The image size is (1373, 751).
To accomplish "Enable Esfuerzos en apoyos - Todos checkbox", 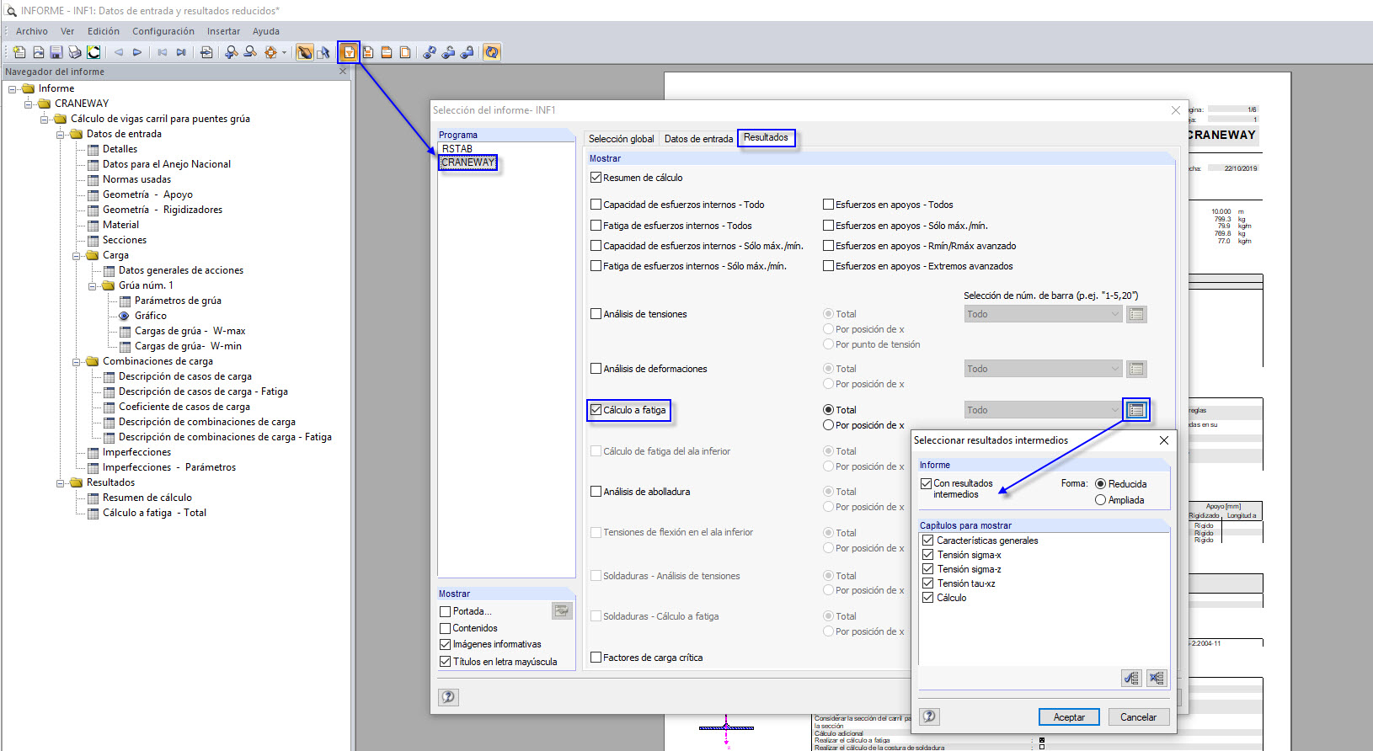I will [x=829, y=205].
